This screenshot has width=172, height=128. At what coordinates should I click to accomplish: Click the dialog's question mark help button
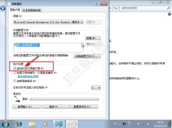(96, 4)
